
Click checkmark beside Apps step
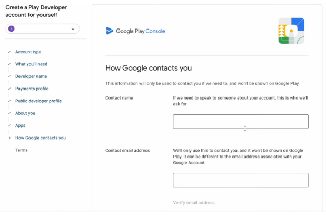coord(9,125)
